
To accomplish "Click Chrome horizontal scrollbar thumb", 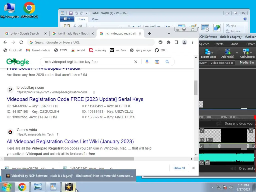I will point(69,159).
